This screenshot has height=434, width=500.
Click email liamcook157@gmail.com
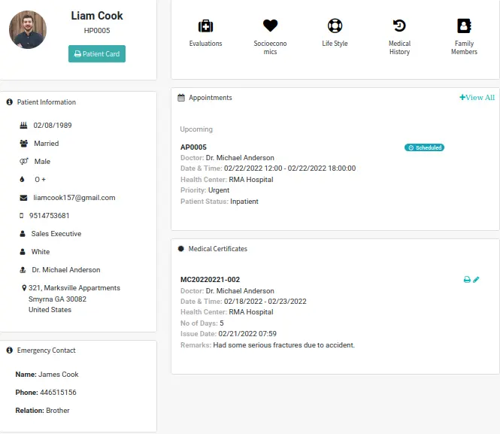click(x=74, y=198)
